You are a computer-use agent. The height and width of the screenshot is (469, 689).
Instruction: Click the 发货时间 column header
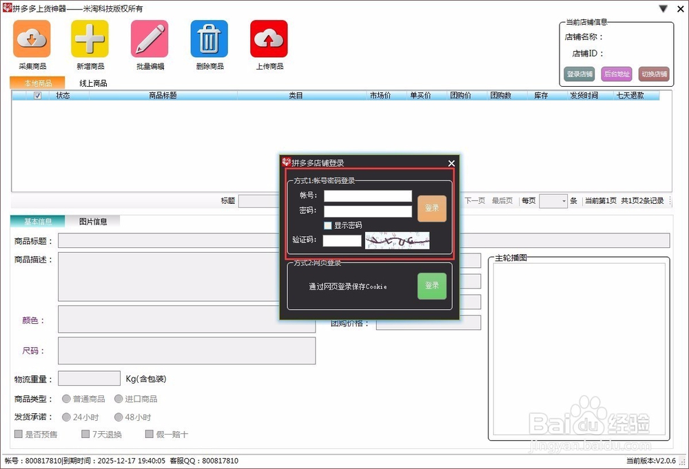click(x=584, y=95)
